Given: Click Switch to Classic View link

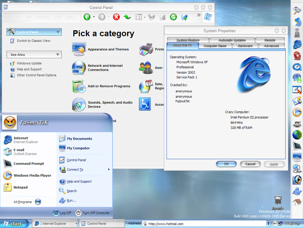Looking at the screenshot, I should pos(34,41).
